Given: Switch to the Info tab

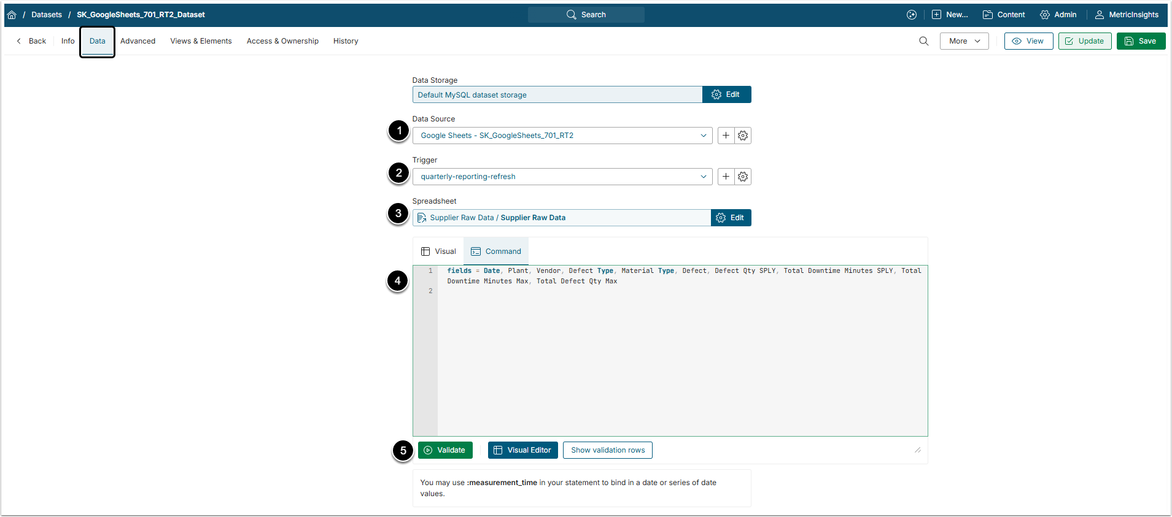Looking at the screenshot, I should (68, 41).
